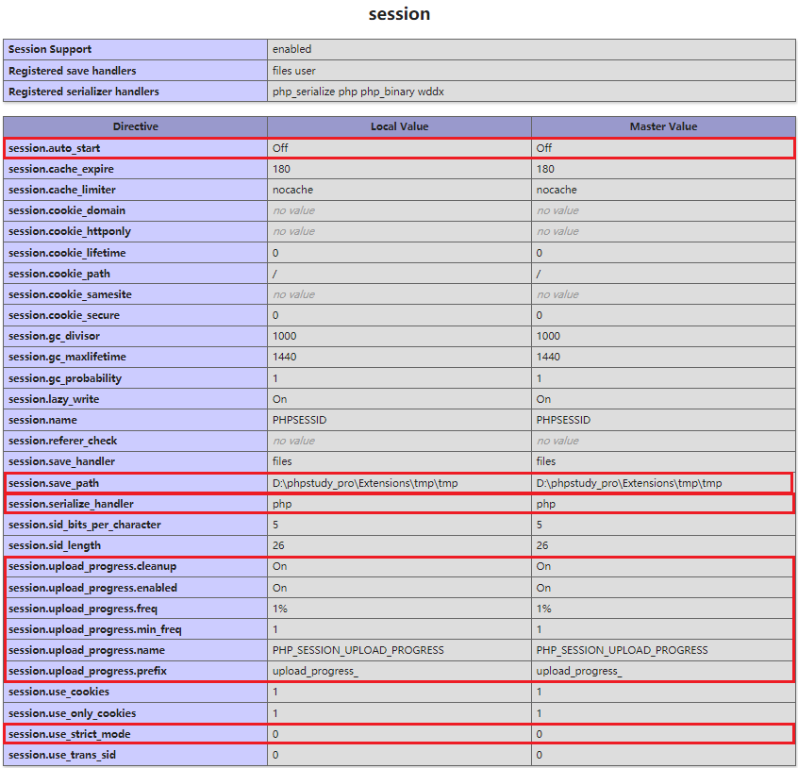
Task: Click session.cookie_path directive
Action: pos(59,274)
